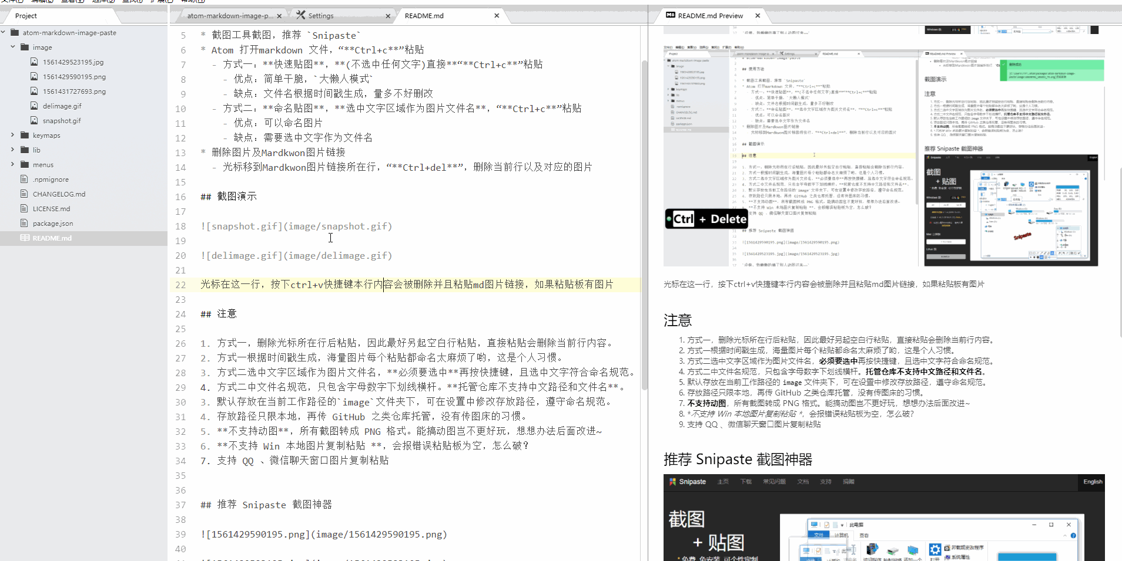Viewport: 1122px width, 561px height.
Task: Click the README.md book icon in tree
Action: (x=25, y=238)
